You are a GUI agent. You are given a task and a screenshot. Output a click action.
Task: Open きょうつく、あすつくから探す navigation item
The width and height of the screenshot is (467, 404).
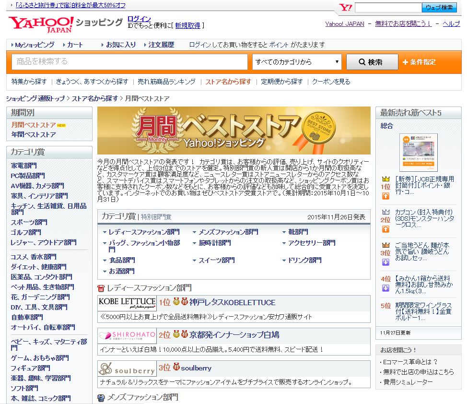point(92,82)
